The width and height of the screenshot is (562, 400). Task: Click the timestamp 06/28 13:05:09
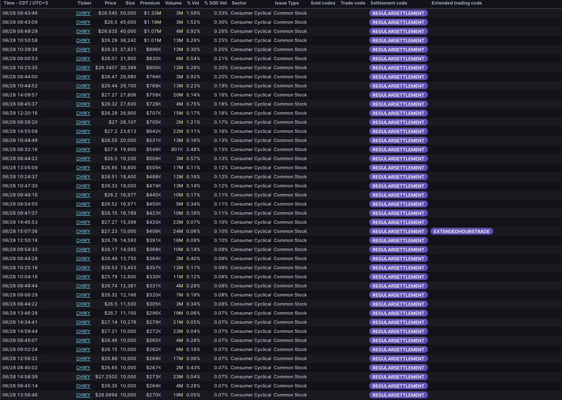(20, 168)
